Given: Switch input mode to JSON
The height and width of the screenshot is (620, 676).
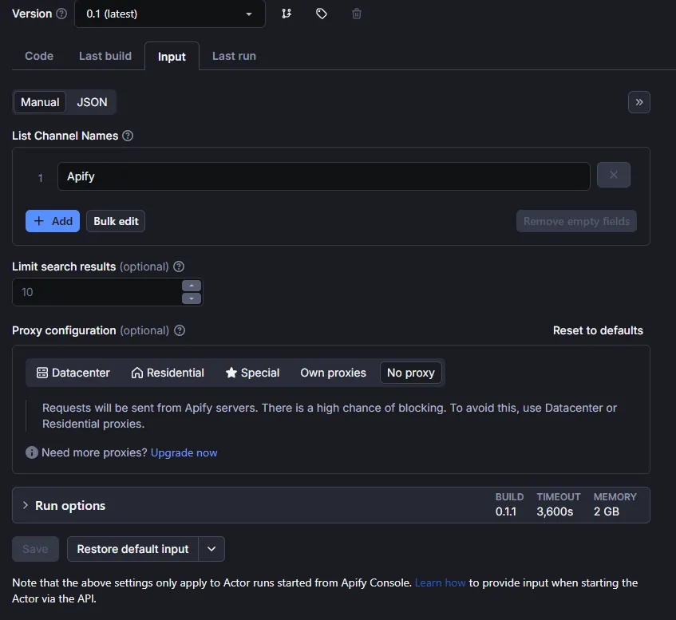Looking at the screenshot, I should [92, 102].
